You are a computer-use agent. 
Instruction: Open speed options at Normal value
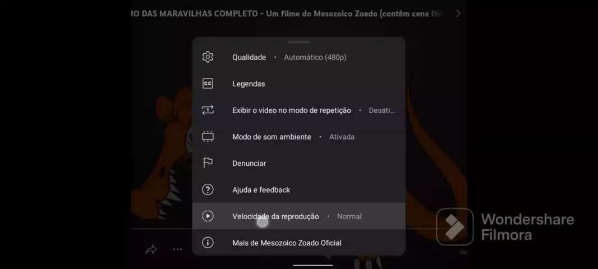349,216
